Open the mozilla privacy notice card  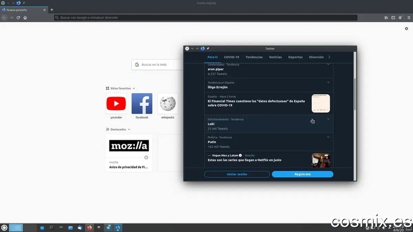pos(129,153)
